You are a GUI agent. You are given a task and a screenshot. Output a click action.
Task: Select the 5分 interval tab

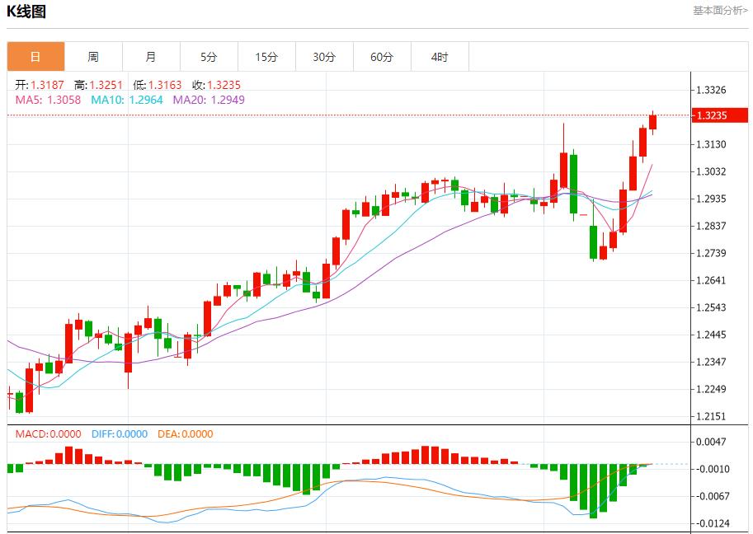209,56
